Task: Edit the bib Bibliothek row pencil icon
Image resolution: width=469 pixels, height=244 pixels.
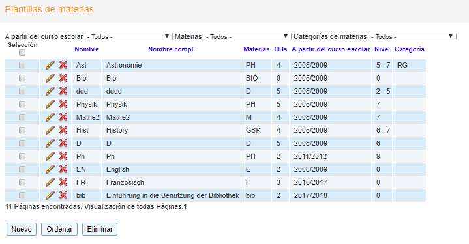Action: [x=50, y=195]
